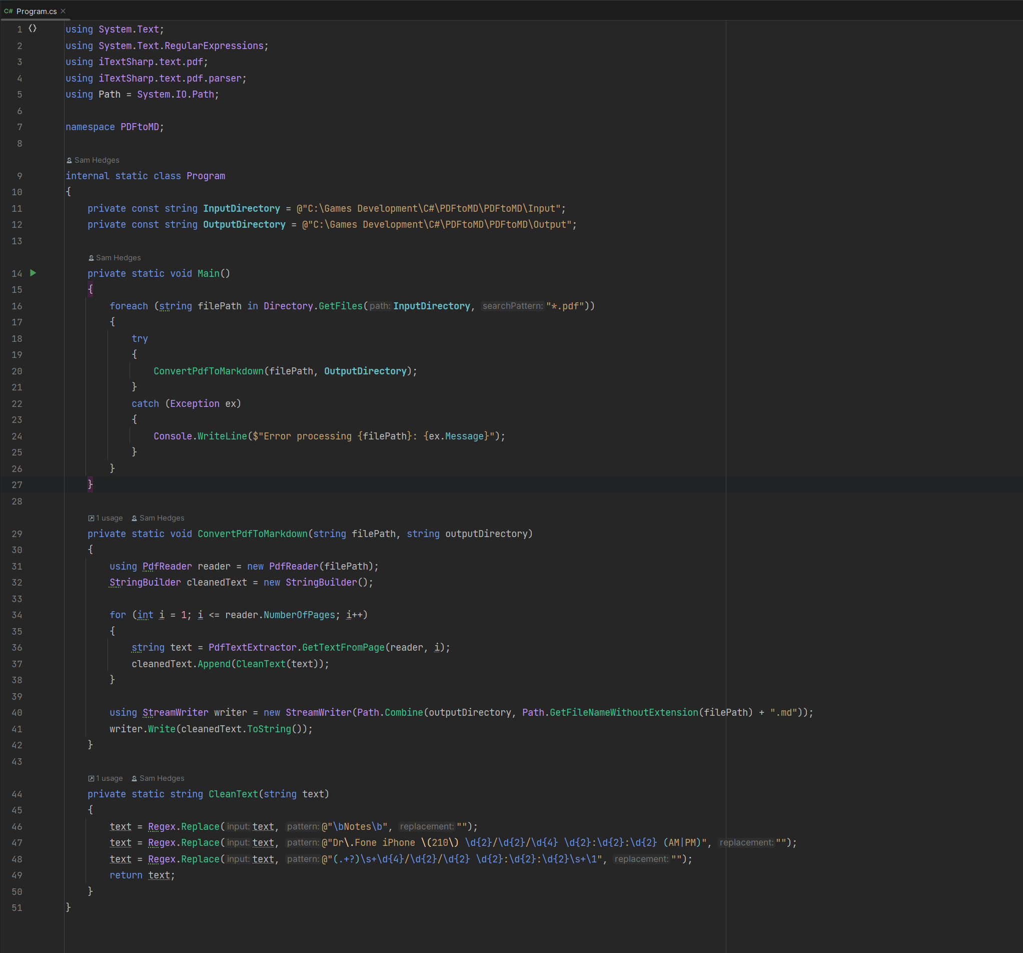Screen dimensions: 1023x953
Task: Click the author person icon above Main
Action: coord(91,258)
